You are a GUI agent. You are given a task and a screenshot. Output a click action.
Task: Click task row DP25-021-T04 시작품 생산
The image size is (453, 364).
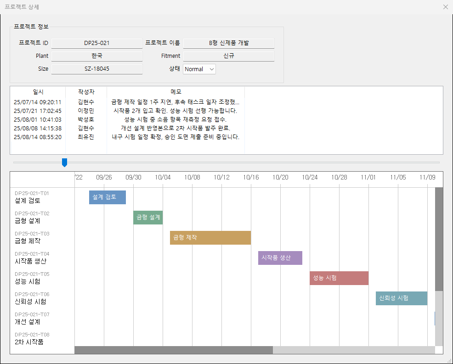pyautogui.click(x=42, y=258)
